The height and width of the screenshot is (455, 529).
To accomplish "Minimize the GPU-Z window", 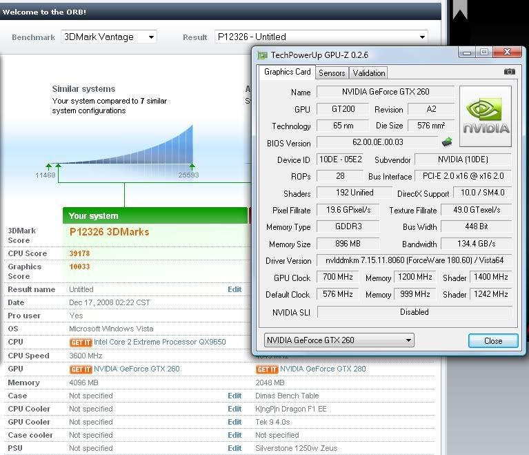I will (x=467, y=52).
